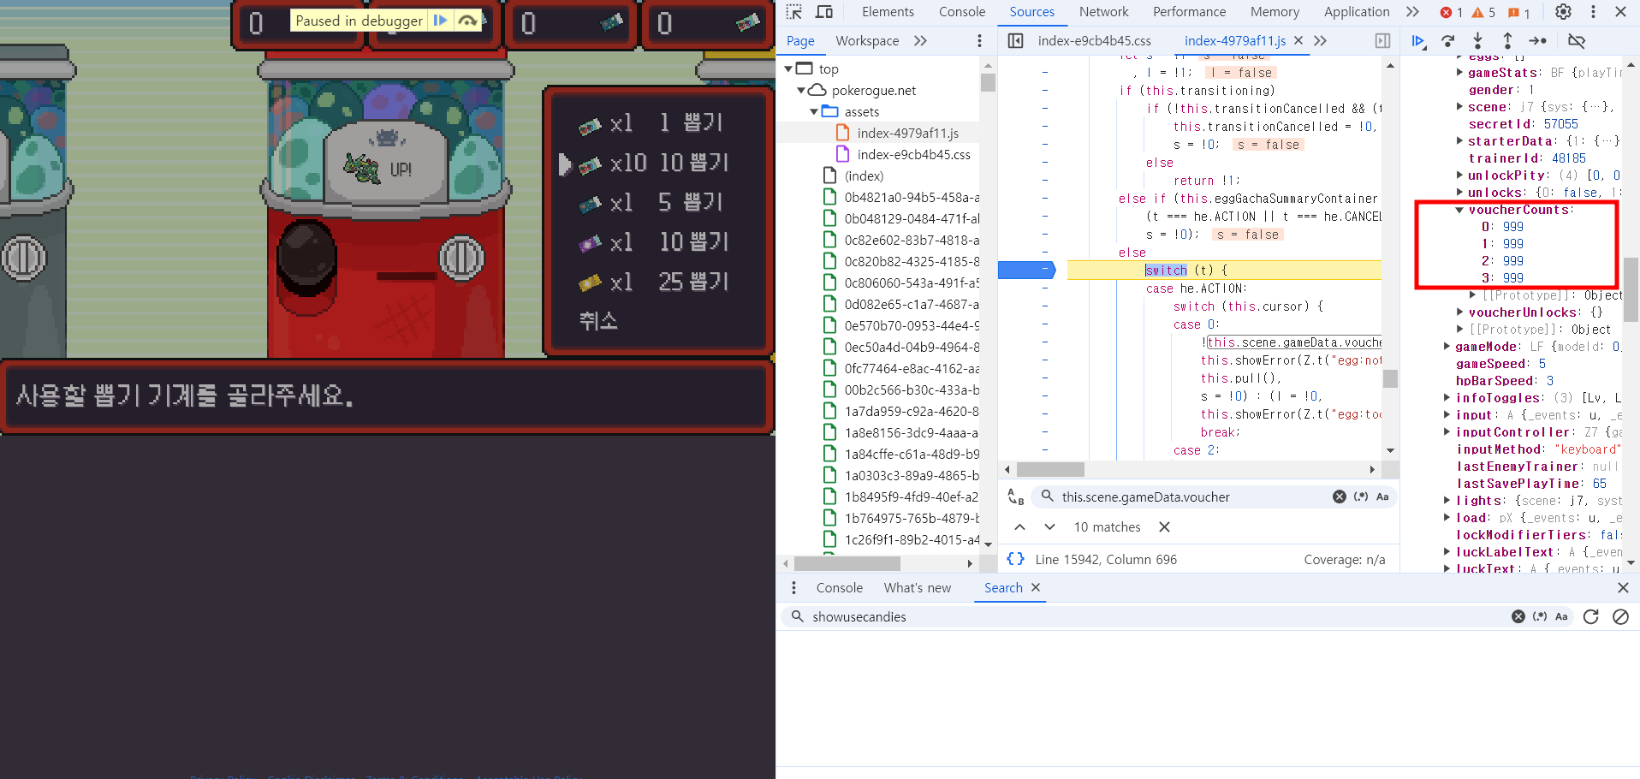Viewport: 1640px width, 779px height.
Task: Toggle the debugger sidebar panel
Action: [x=1382, y=41]
